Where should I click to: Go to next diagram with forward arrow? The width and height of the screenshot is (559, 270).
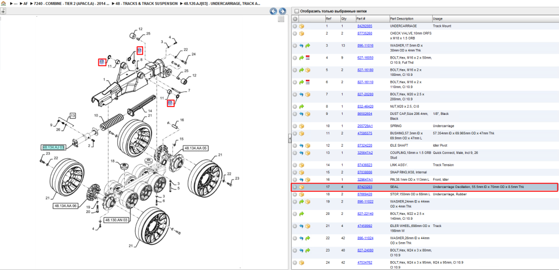click(282, 11)
